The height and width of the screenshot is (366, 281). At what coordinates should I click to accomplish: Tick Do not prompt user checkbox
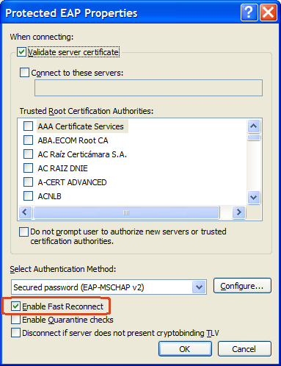pos(23,232)
